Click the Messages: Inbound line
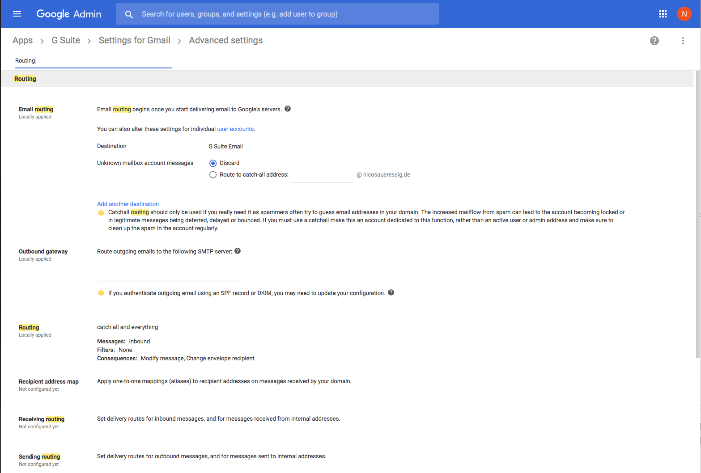This screenshot has height=473, width=701. point(123,341)
